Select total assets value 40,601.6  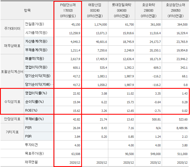point(101,42)
